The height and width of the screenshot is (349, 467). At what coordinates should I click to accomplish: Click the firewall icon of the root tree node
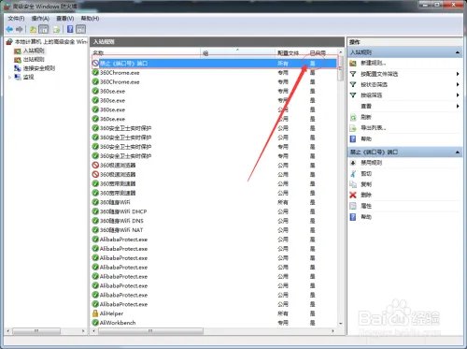tap(9, 42)
